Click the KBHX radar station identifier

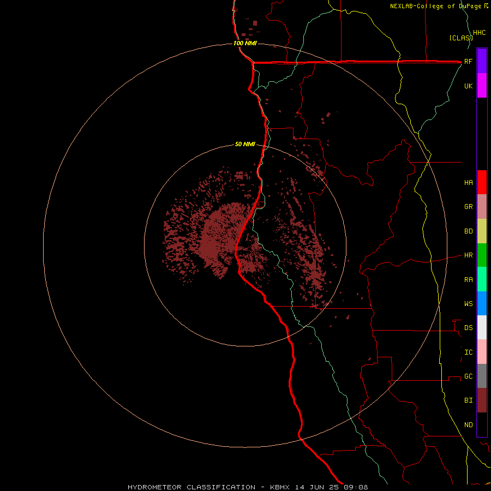(x=280, y=487)
